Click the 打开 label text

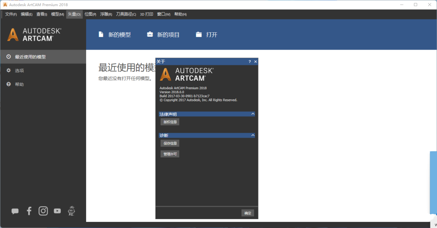click(212, 35)
